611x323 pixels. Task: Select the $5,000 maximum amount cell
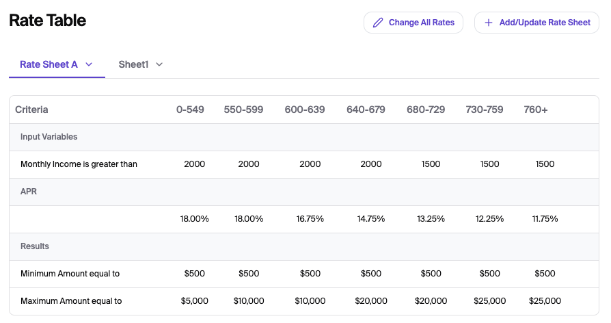coord(194,301)
